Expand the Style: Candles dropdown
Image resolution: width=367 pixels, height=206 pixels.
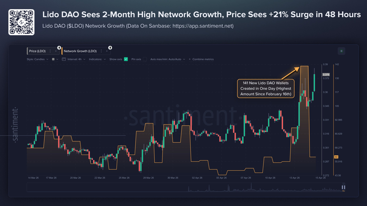(37, 59)
